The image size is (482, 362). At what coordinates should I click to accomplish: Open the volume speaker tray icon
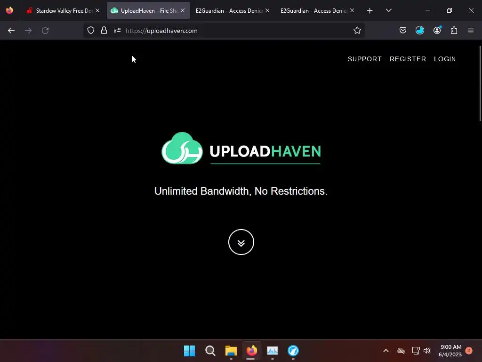[426, 351]
